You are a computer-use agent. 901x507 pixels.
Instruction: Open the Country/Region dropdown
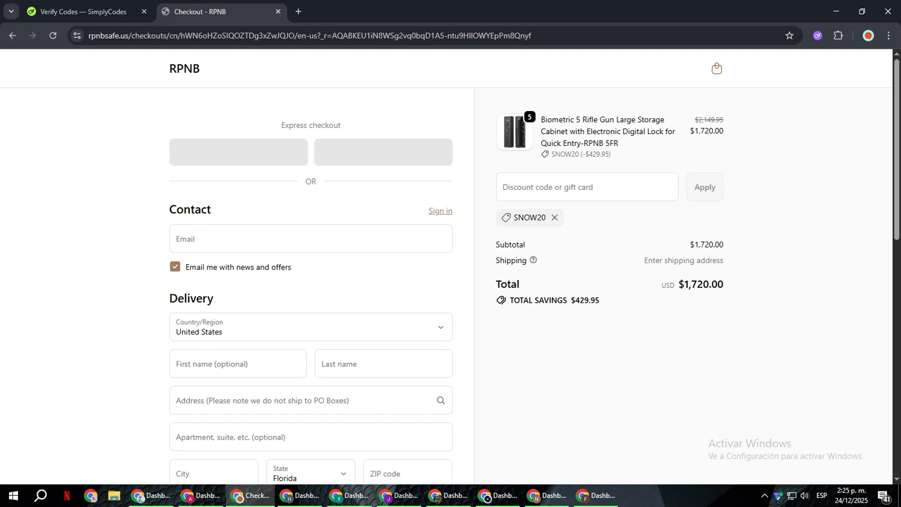tap(311, 327)
